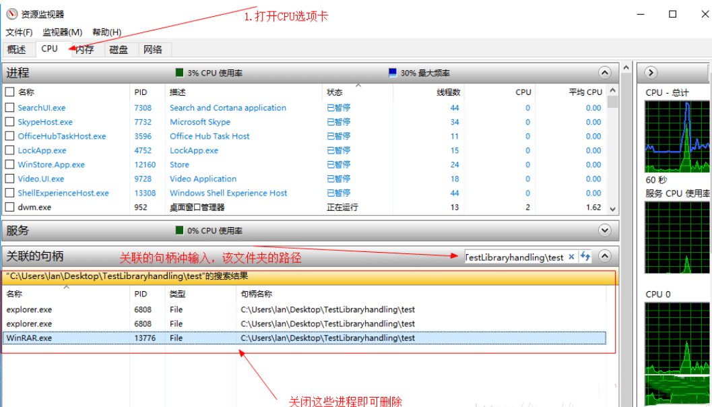The height and width of the screenshot is (407, 712).
Task: Open the 监视器(M) menu
Action: (62, 32)
